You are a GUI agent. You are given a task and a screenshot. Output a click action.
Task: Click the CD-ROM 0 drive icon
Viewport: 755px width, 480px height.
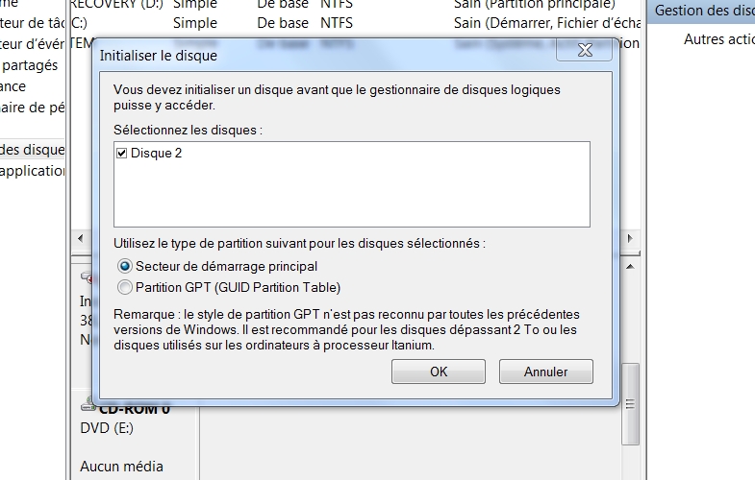click(88, 405)
